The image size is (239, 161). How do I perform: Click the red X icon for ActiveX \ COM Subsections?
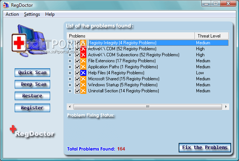[83, 55]
